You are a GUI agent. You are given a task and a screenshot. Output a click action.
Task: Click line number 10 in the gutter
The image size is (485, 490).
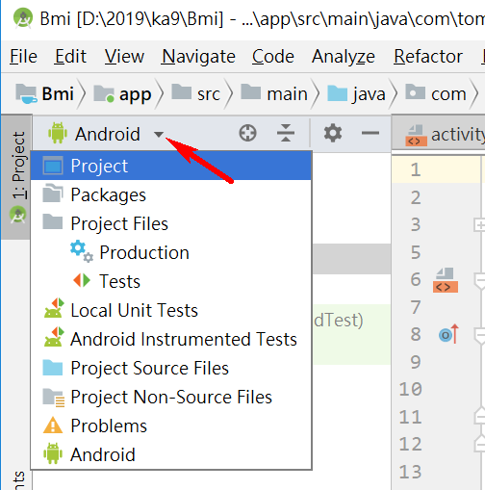click(x=410, y=389)
